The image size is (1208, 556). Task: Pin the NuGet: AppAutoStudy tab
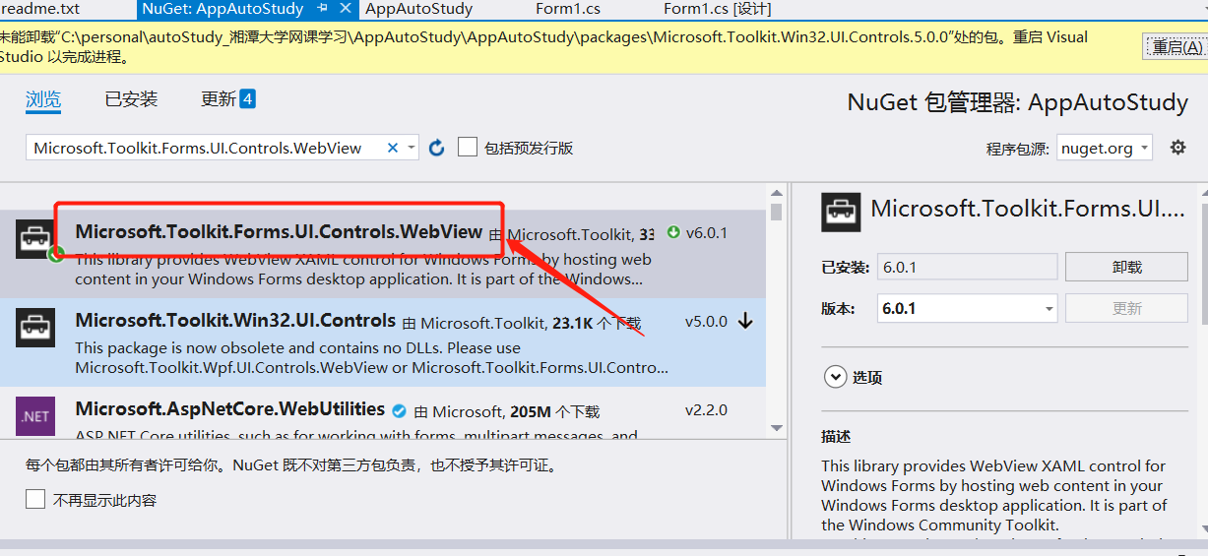[x=323, y=9]
